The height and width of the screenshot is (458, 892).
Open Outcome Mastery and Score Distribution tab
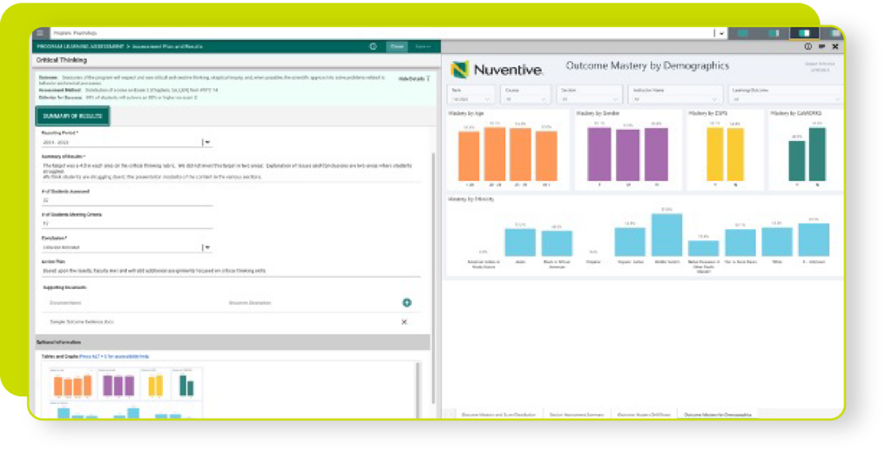click(497, 414)
